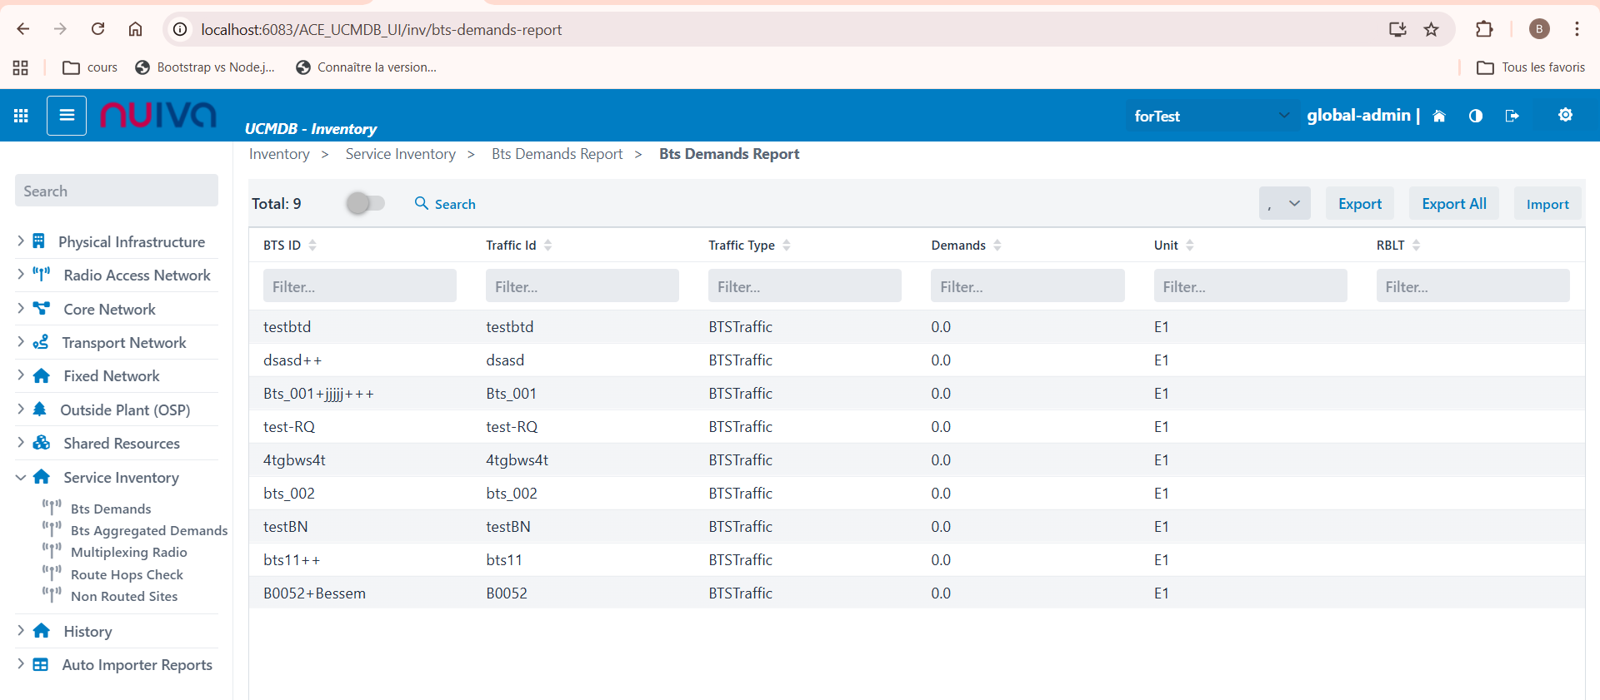Collapse the Service Inventory section
The height and width of the screenshot is (700, 1600).
click(x=21, y=477)
